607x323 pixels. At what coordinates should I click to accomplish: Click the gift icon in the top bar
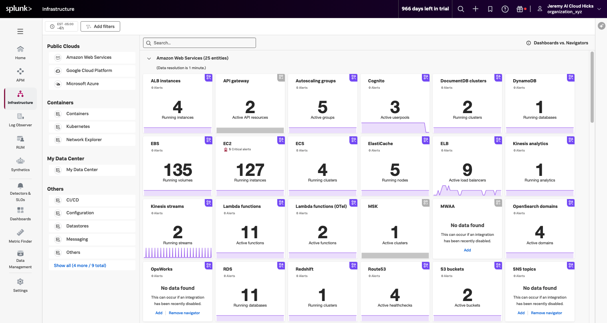[520, 8]
